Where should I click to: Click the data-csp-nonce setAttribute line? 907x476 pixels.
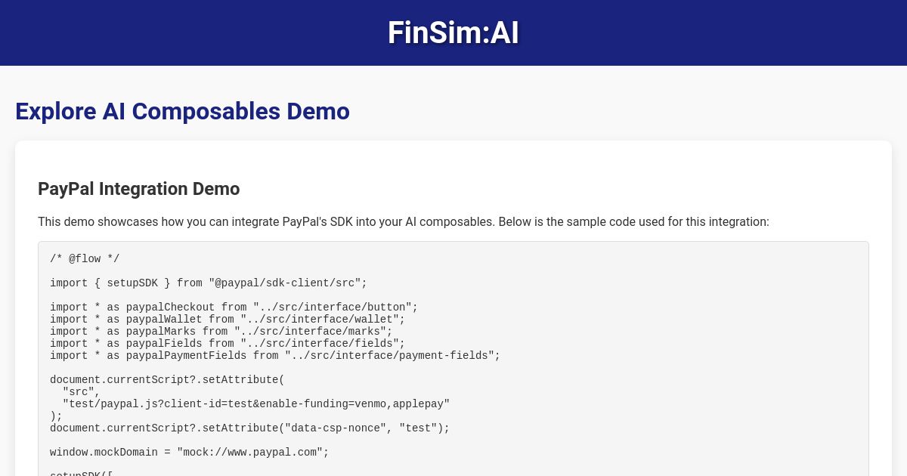250,428
